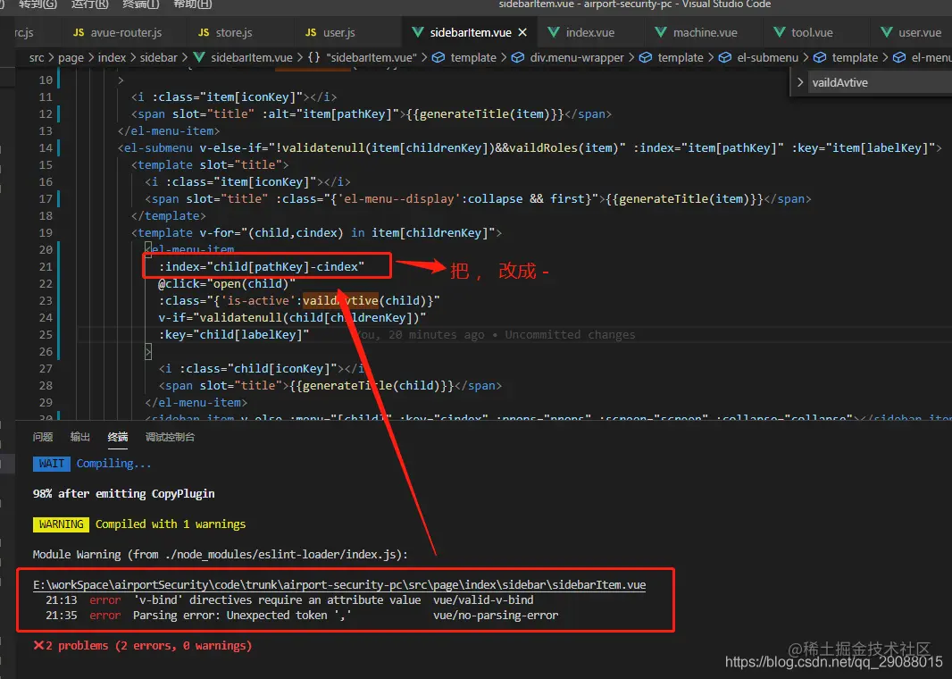Click the cube icon beside div.menu-wrapper breadcrumb
The image size is (952, 679).
[x=518, y=58]
